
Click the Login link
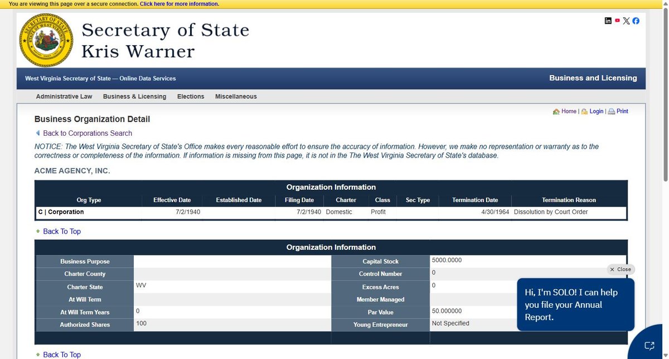(597, 111)
